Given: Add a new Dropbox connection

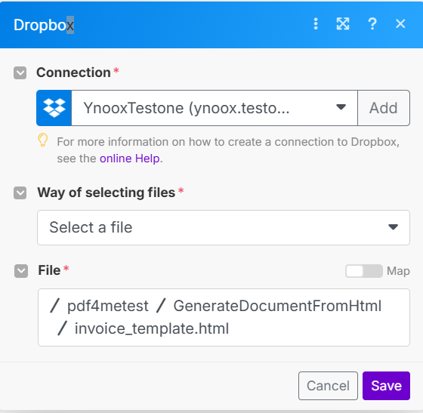Looking at the screenshot, I should (384, 108).
